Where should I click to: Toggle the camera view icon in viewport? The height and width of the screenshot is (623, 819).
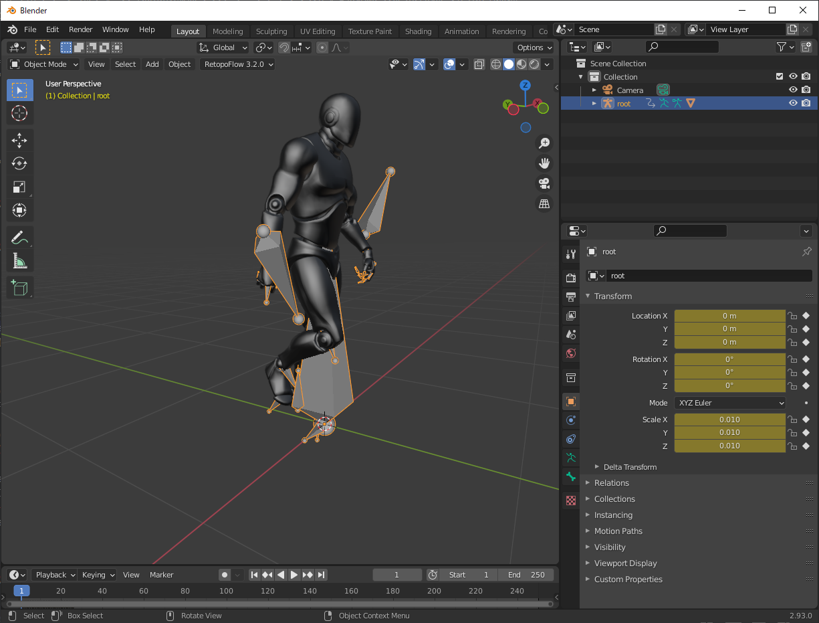click(x=544, y=183)
